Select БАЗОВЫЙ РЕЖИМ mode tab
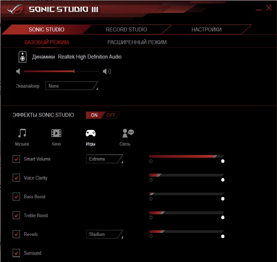The width and height of the screenshot is (277, 262). coord(46,42)
